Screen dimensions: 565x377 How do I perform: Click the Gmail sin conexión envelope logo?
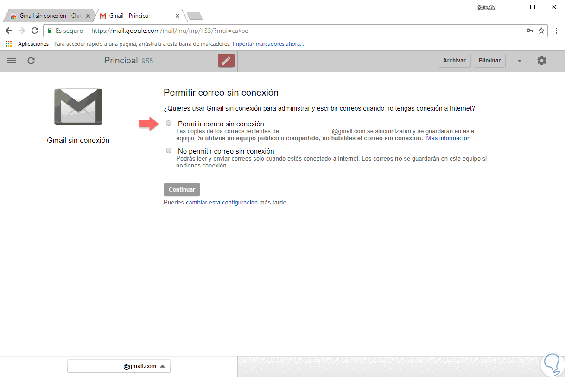pos(78,107)
